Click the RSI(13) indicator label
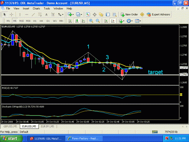Image resolution: width=189 pixels, height=142 pixels. tap(10, 88)
